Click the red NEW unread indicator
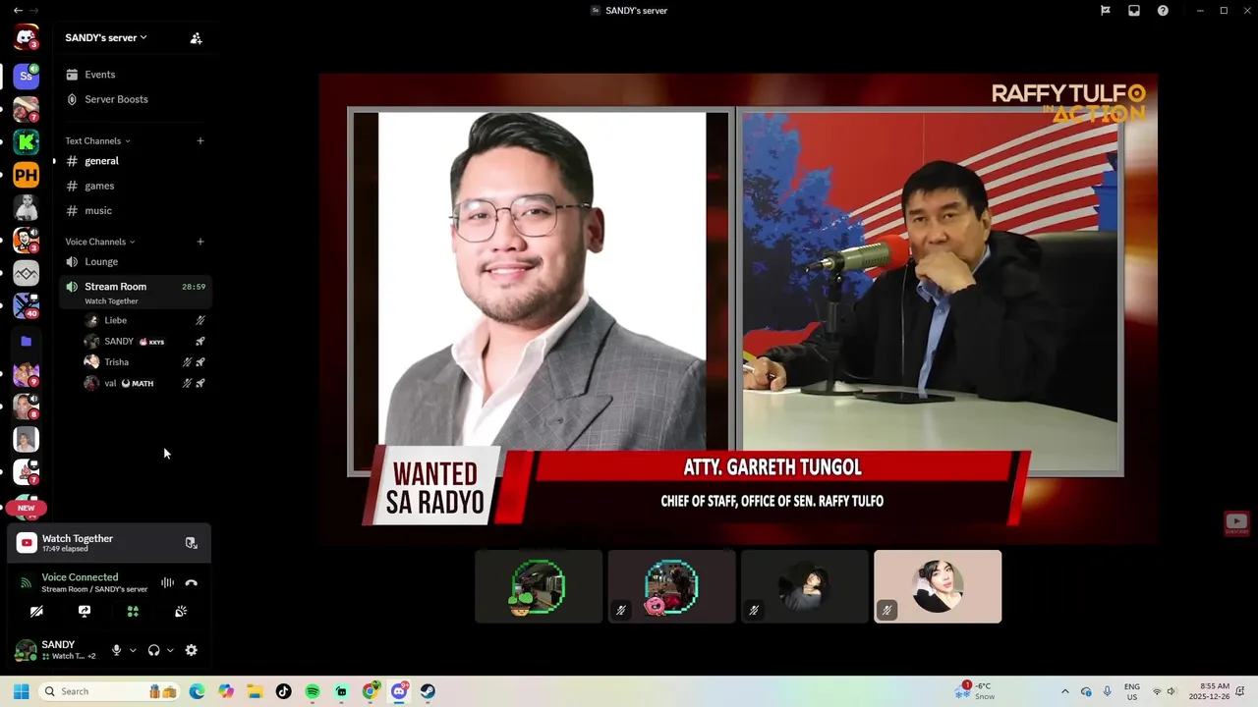 [x=27, y=508]
